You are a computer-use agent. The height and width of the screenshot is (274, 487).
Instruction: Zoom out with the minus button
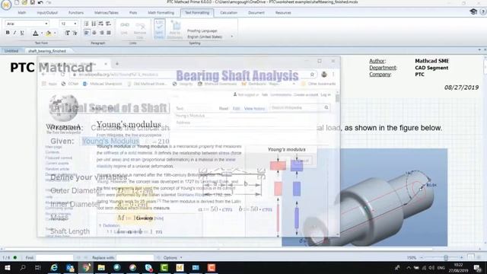coord(422,257)
